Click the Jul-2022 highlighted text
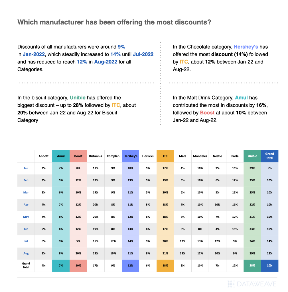Viewport: 288px width, 292px height. 143,54
